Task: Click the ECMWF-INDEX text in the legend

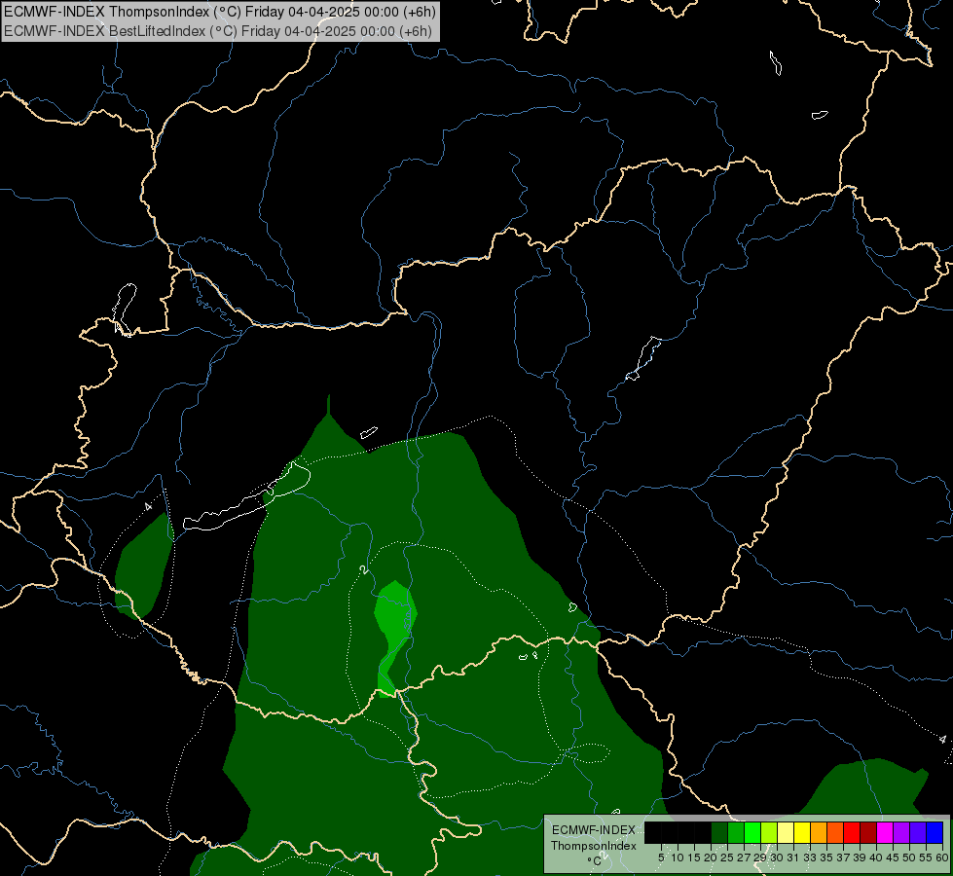Action: tap(594, 830)
